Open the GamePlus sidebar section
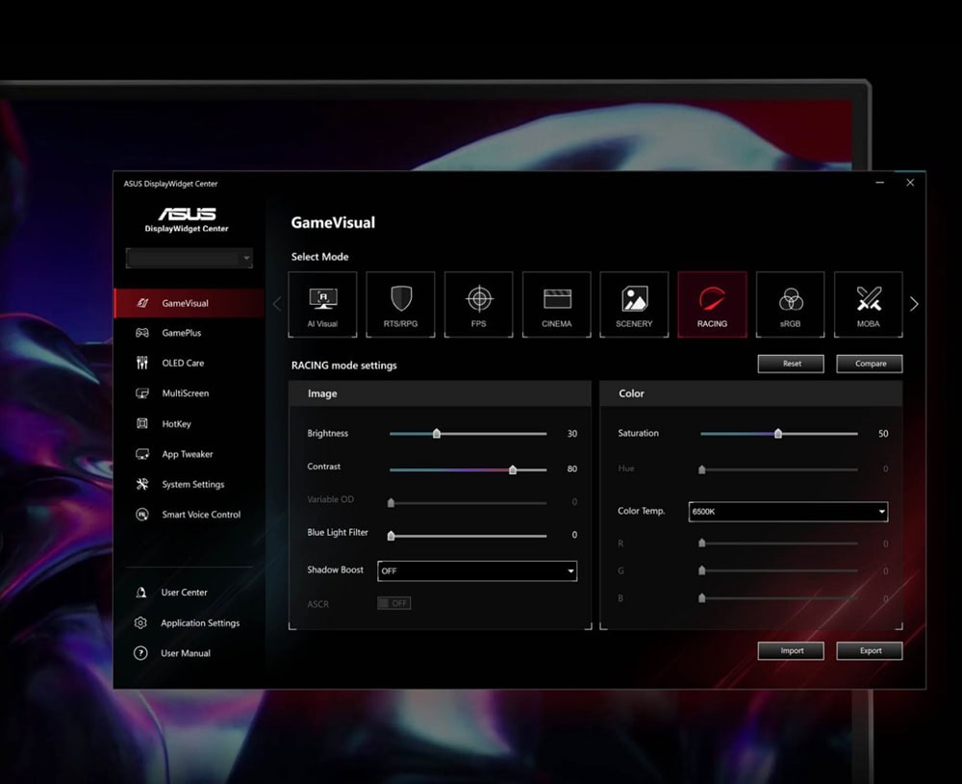The height and width of the screenshot is (784, 962). point(181,333)
